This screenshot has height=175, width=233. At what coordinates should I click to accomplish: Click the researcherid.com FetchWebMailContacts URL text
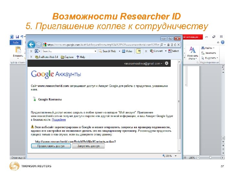(75, 141)
